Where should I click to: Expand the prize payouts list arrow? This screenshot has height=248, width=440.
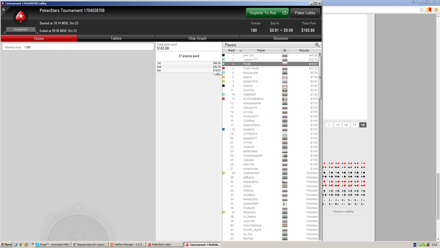[x=217, y=74]
